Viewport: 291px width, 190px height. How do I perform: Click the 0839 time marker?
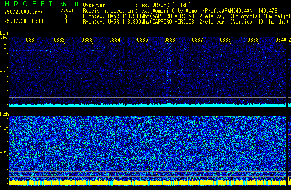pos(253,40)
